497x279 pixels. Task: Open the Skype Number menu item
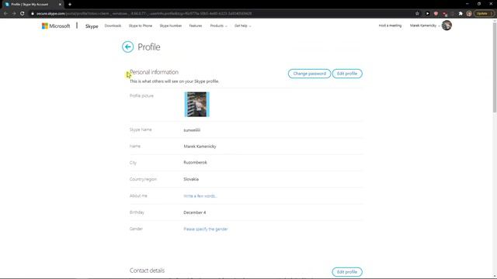[x=171, y=26]
